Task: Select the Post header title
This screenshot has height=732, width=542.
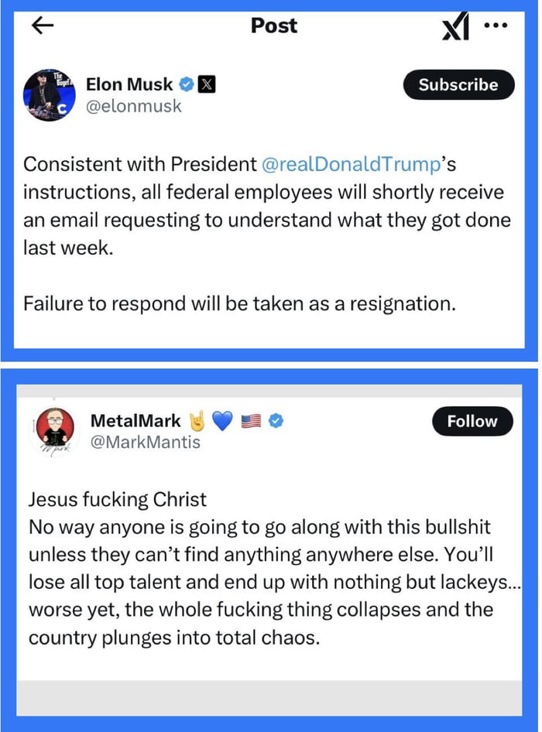Action: (x=273, y=26)
